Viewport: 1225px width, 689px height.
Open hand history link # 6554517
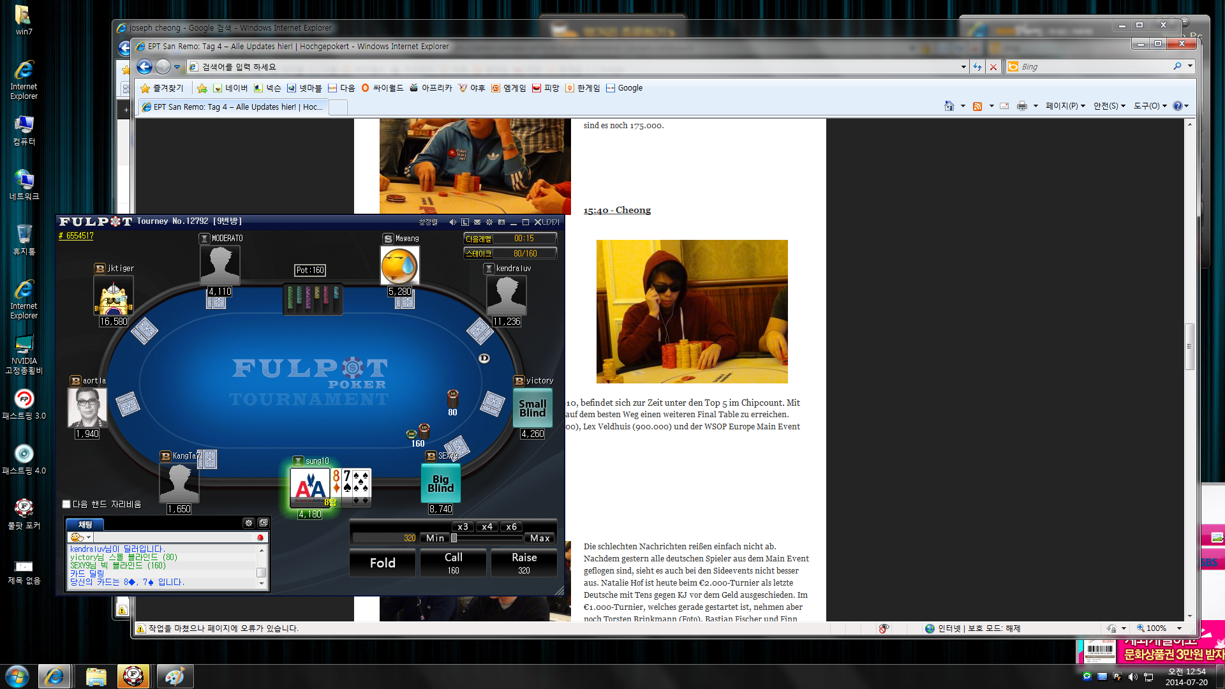tap(76, 236)
